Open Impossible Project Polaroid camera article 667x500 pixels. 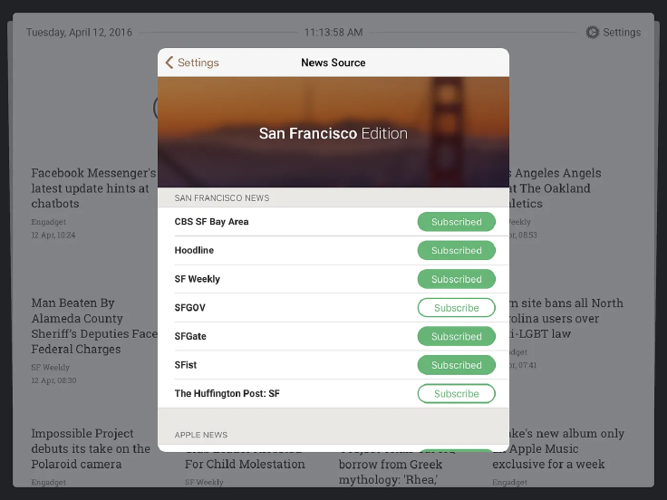point(91,448)
